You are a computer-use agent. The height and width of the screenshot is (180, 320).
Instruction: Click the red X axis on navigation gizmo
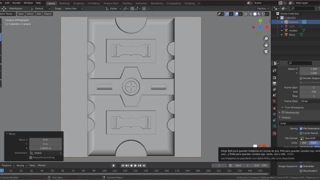click(266, 27)
